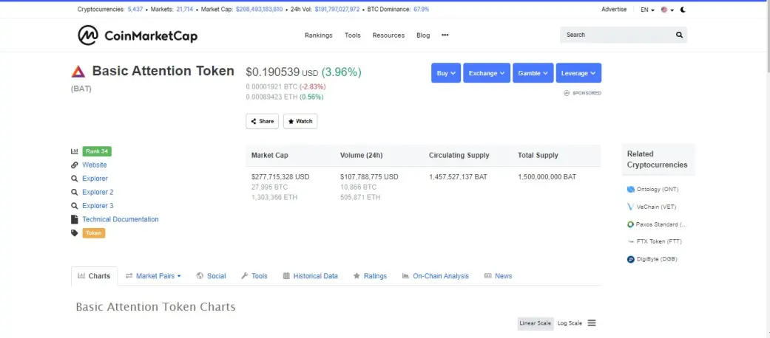Open the Explorer 3 link
The image size is (770, 338).
coord(98,206)
